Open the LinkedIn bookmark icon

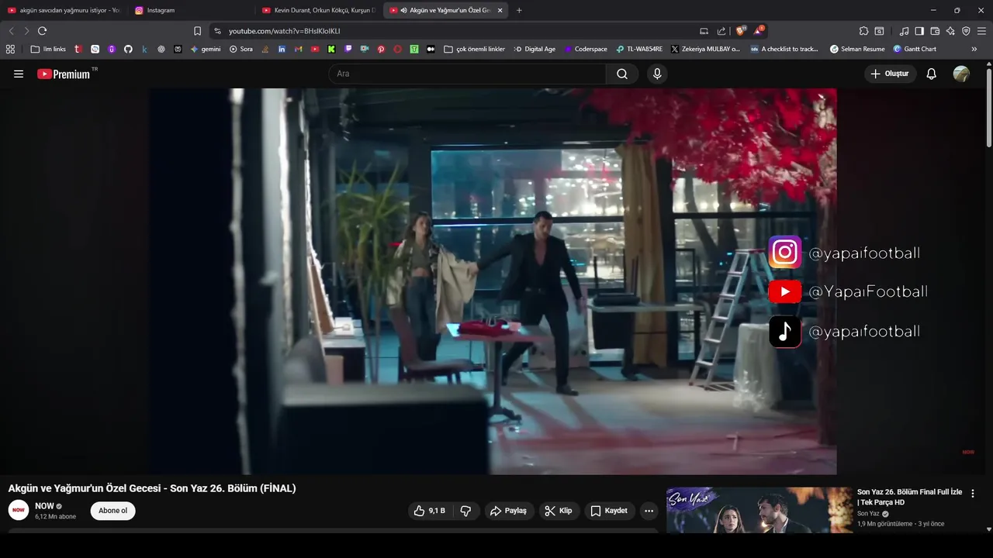point(282,49)
